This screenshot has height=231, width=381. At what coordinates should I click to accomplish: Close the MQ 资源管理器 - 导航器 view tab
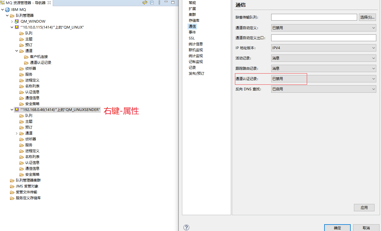49,3
